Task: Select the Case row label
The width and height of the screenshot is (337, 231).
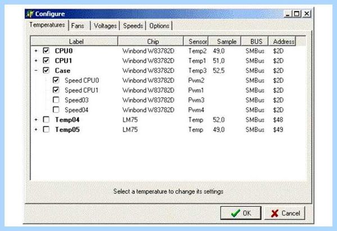Action: (x=62, y=71)
